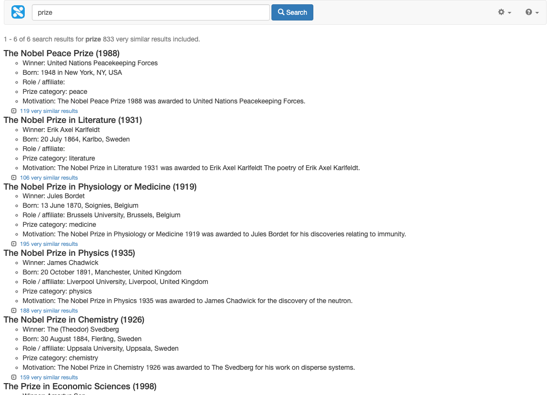Open The Nobel Peace Prize (1988) result
Image resolution: width=550 pixels, height=395 pixels.
pos(61,53)
